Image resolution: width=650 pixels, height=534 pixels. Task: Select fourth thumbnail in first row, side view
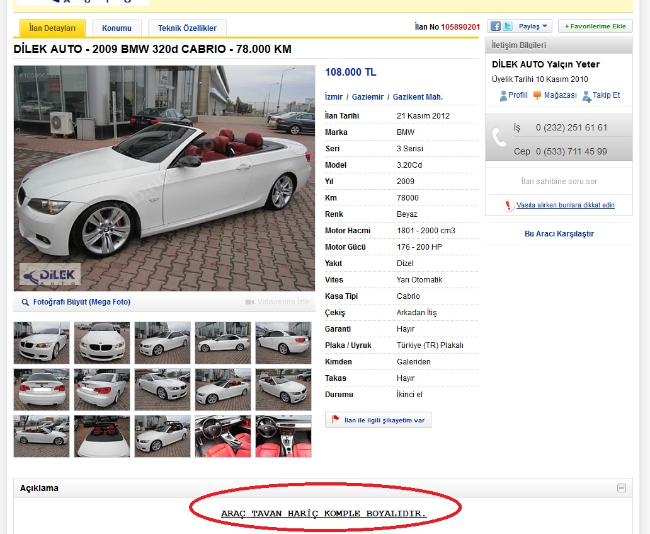point(223,343)
